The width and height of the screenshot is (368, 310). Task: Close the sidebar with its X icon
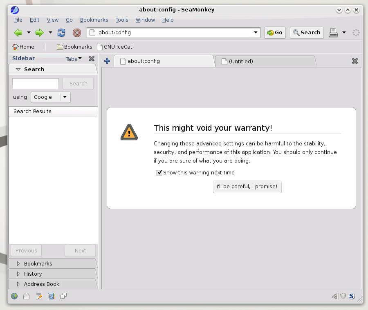coord(92,59)
